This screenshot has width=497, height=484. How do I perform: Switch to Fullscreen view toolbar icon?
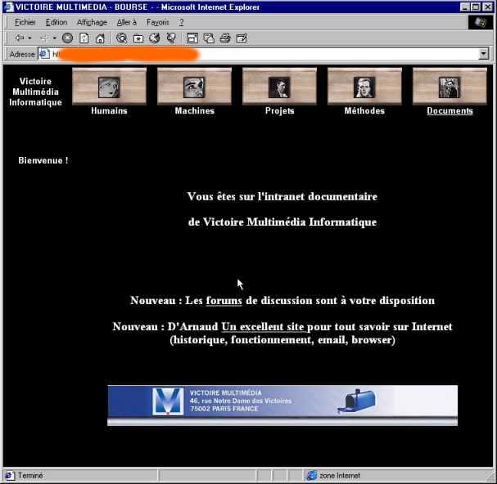[192, 38]
